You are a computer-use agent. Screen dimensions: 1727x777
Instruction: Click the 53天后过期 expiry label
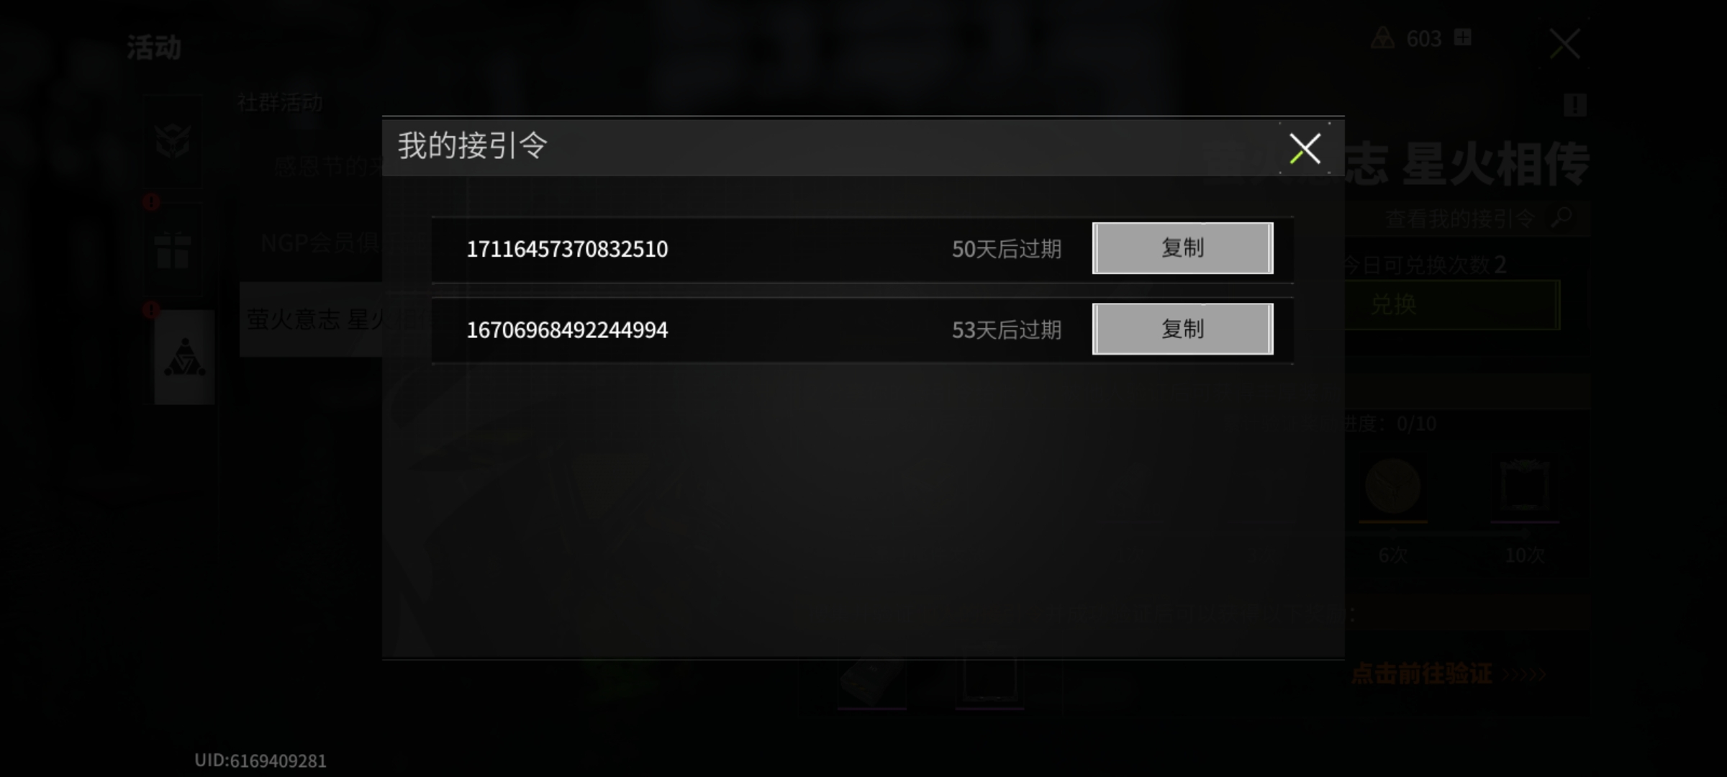[1007, 330]
